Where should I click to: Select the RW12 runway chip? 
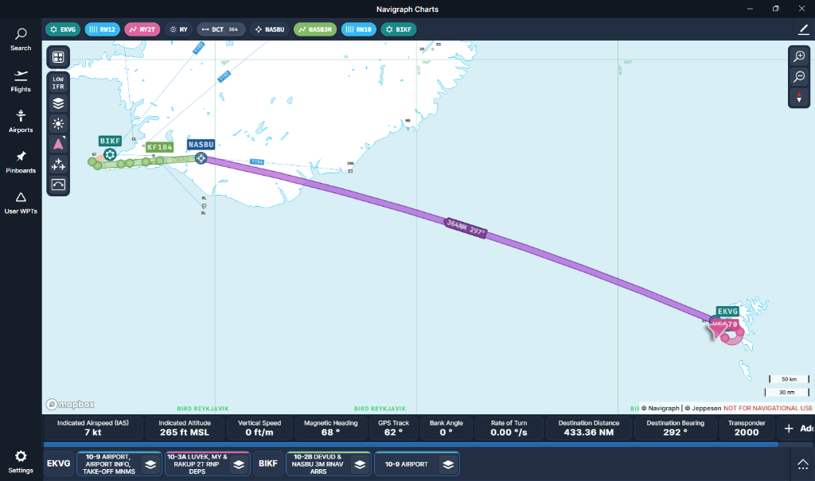[x=103, y=29]
